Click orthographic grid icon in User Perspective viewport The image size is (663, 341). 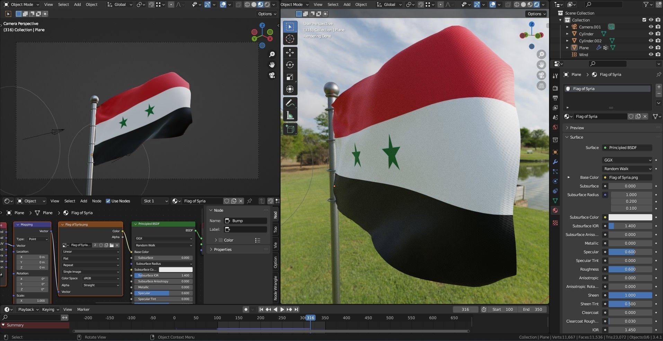pyautogui.click(x=541, y=86)
